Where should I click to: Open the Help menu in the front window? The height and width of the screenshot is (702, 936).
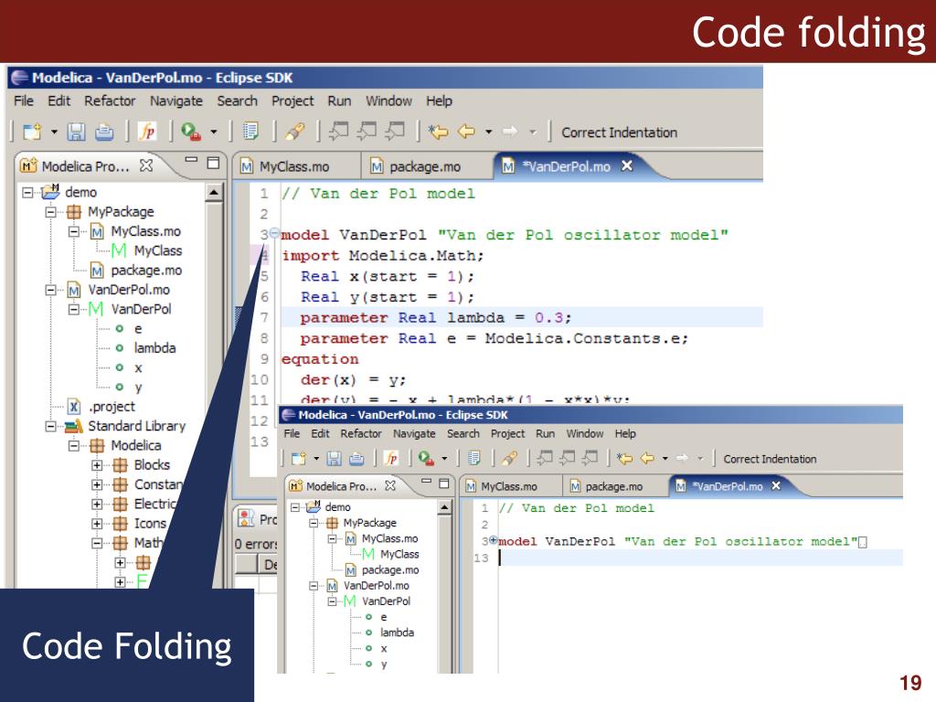point(625,433)
